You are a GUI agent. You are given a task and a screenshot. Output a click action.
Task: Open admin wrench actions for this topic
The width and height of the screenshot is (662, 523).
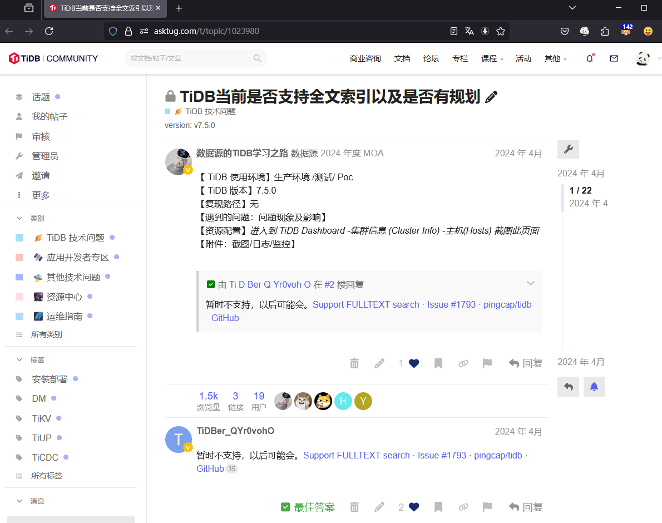pos(568,149)
